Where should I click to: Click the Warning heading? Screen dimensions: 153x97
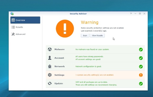[x=90, y=22]
